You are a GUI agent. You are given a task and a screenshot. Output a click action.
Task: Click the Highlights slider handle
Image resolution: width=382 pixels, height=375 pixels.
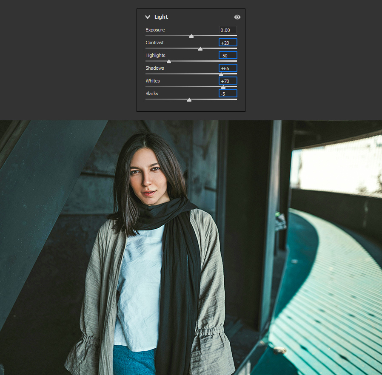click(169, 61)
